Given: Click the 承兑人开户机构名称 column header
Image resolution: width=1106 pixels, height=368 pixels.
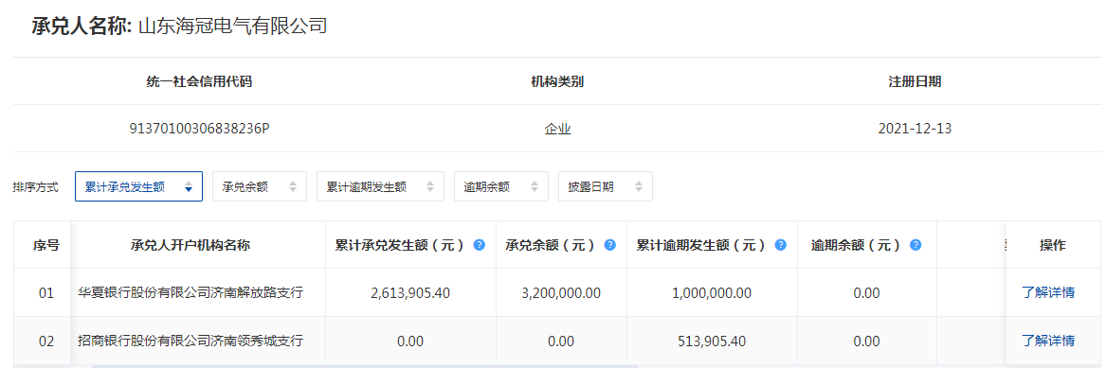Looking at the screenshot, I should click(x=190, y=245).
